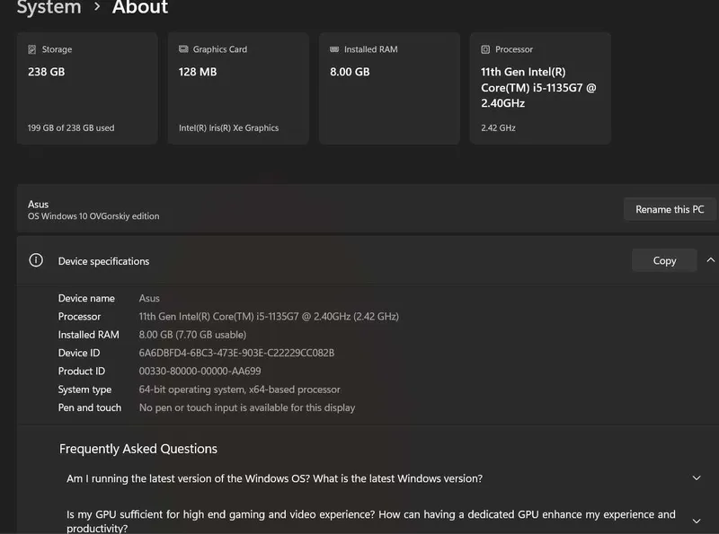Image resolution: width=719 pixels, height=534 pixels.
Task: Go back to System in breadcrumb
Action: coord(49,7)
